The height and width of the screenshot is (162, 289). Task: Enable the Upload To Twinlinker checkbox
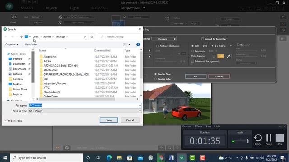coord(202,39)
